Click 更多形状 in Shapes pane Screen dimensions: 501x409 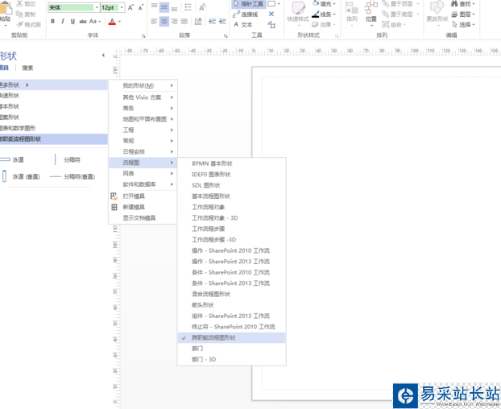coord(53,85)
